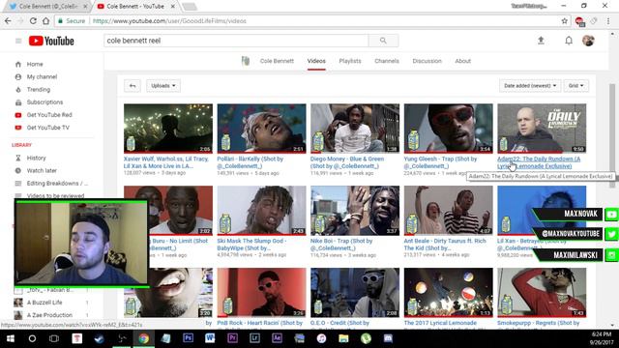
Task: Click the Cole Bennett channel name
Action: [x=277, y=61]
